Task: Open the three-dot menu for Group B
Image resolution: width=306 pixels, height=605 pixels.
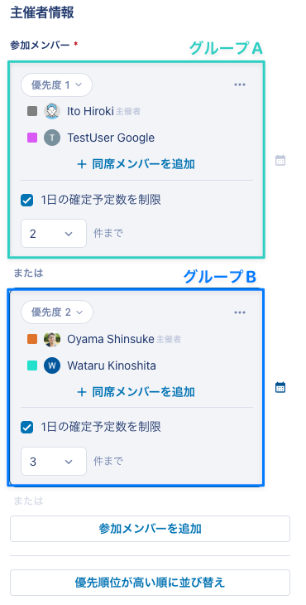Action: click(239, 312)
